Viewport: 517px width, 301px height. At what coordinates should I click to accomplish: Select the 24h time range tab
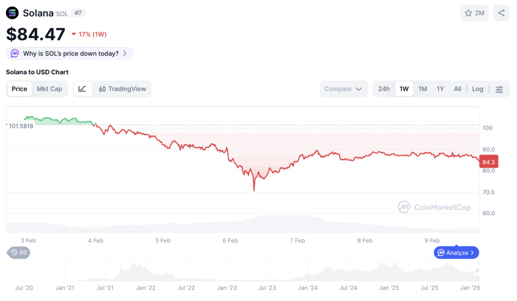click(384, 89)
